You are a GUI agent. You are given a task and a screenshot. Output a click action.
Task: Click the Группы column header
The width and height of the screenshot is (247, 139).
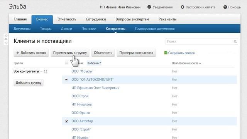(18, 63)
